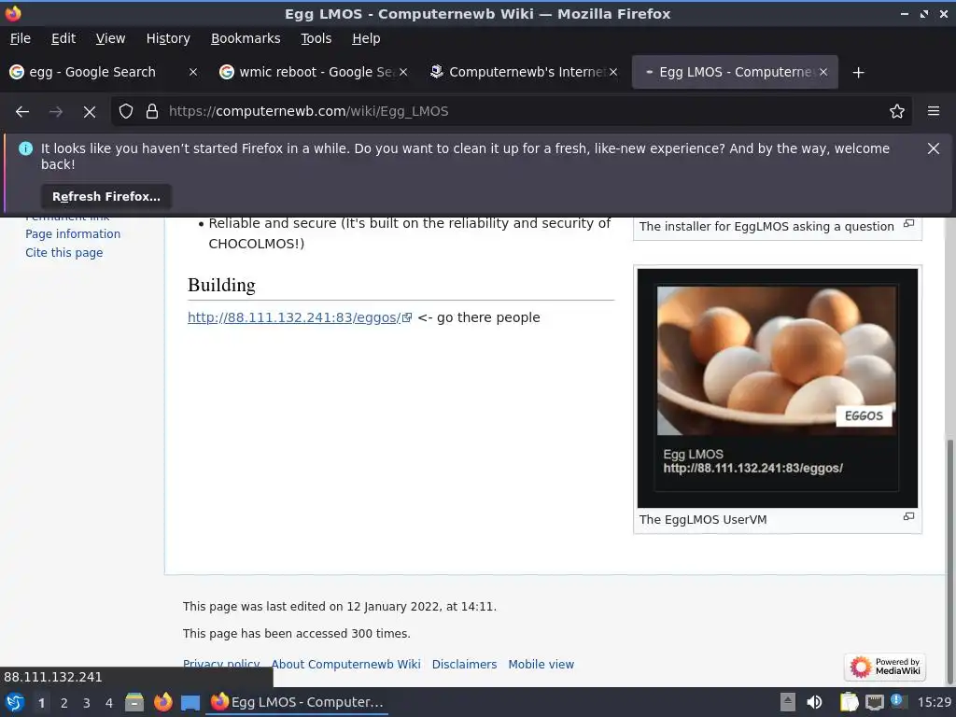Screen dimensions: 956x717
Task: Open the History menu
Action: pyautogui.click(x=168, y=38)
